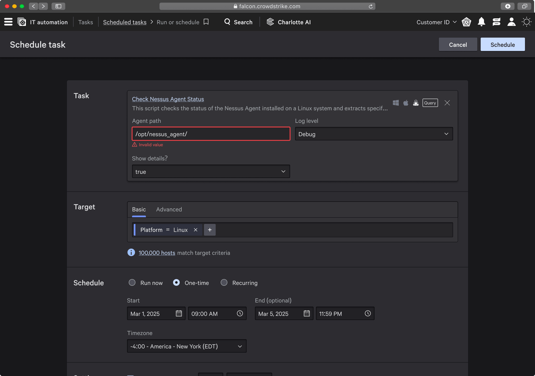Click the Cancel button
The height and width of the screenshot is (376, 535).
[x=458, y=45]
